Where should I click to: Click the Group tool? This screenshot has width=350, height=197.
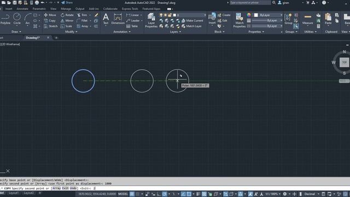pyautogui.click(x=288, y=19)
